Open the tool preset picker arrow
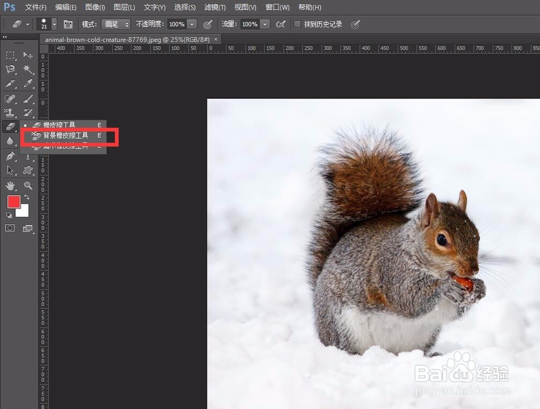The width and height of the screenshot is (540, 409). click(x=28, y=24)
